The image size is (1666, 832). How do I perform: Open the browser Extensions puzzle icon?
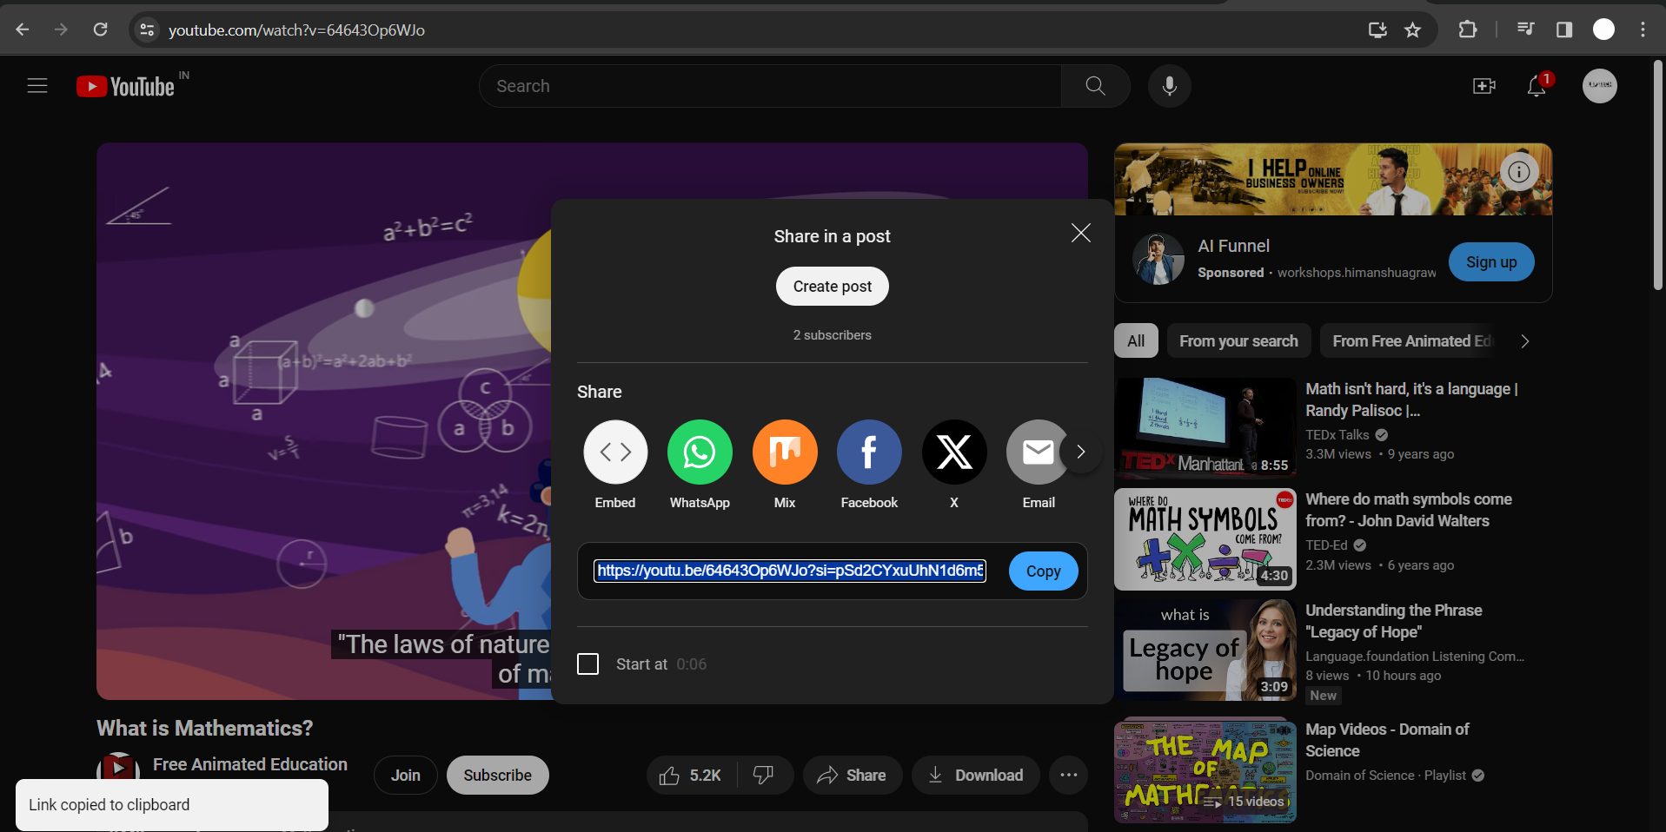click(1468, 30)
